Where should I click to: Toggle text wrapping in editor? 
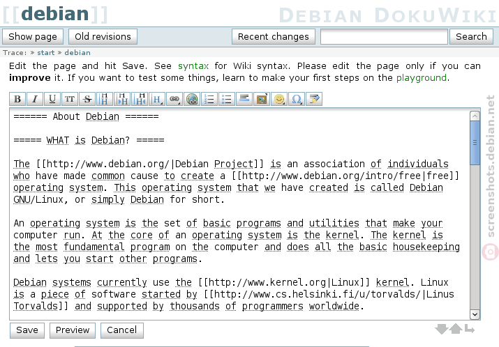pos(470,329)
